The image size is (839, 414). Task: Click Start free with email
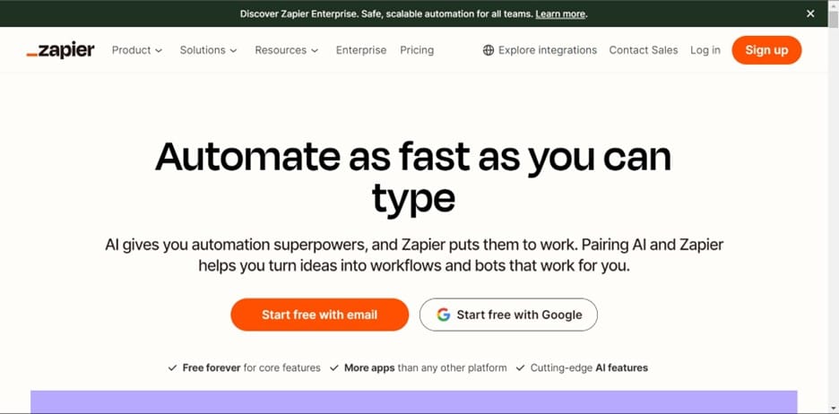coord(319,315)
